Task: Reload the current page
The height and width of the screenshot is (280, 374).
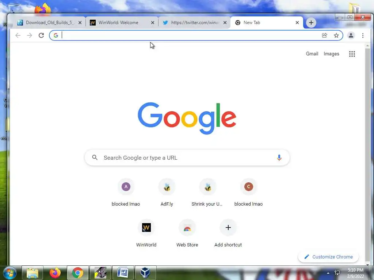Action: pyautogui.click(x=41, y=35)
